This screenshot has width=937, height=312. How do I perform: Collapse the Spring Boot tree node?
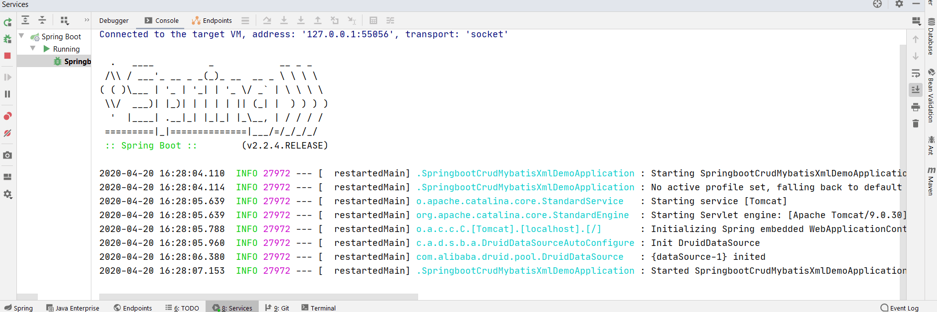tap(22, 36)
